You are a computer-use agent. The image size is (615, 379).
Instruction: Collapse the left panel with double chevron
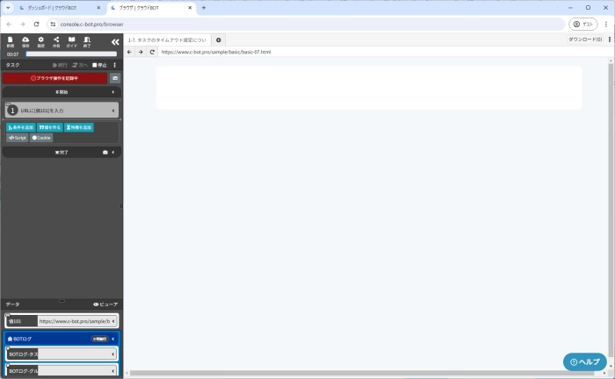pos(115,41)
